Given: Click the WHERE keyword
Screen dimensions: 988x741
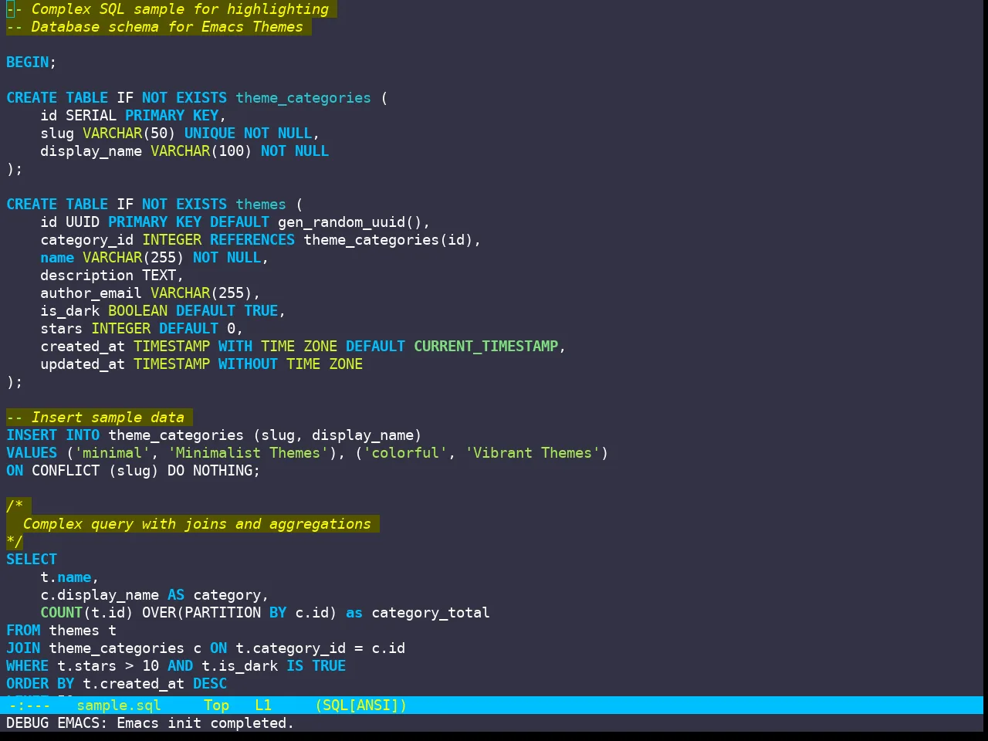Looking at the screenshot, I should [x=27, y=666].
